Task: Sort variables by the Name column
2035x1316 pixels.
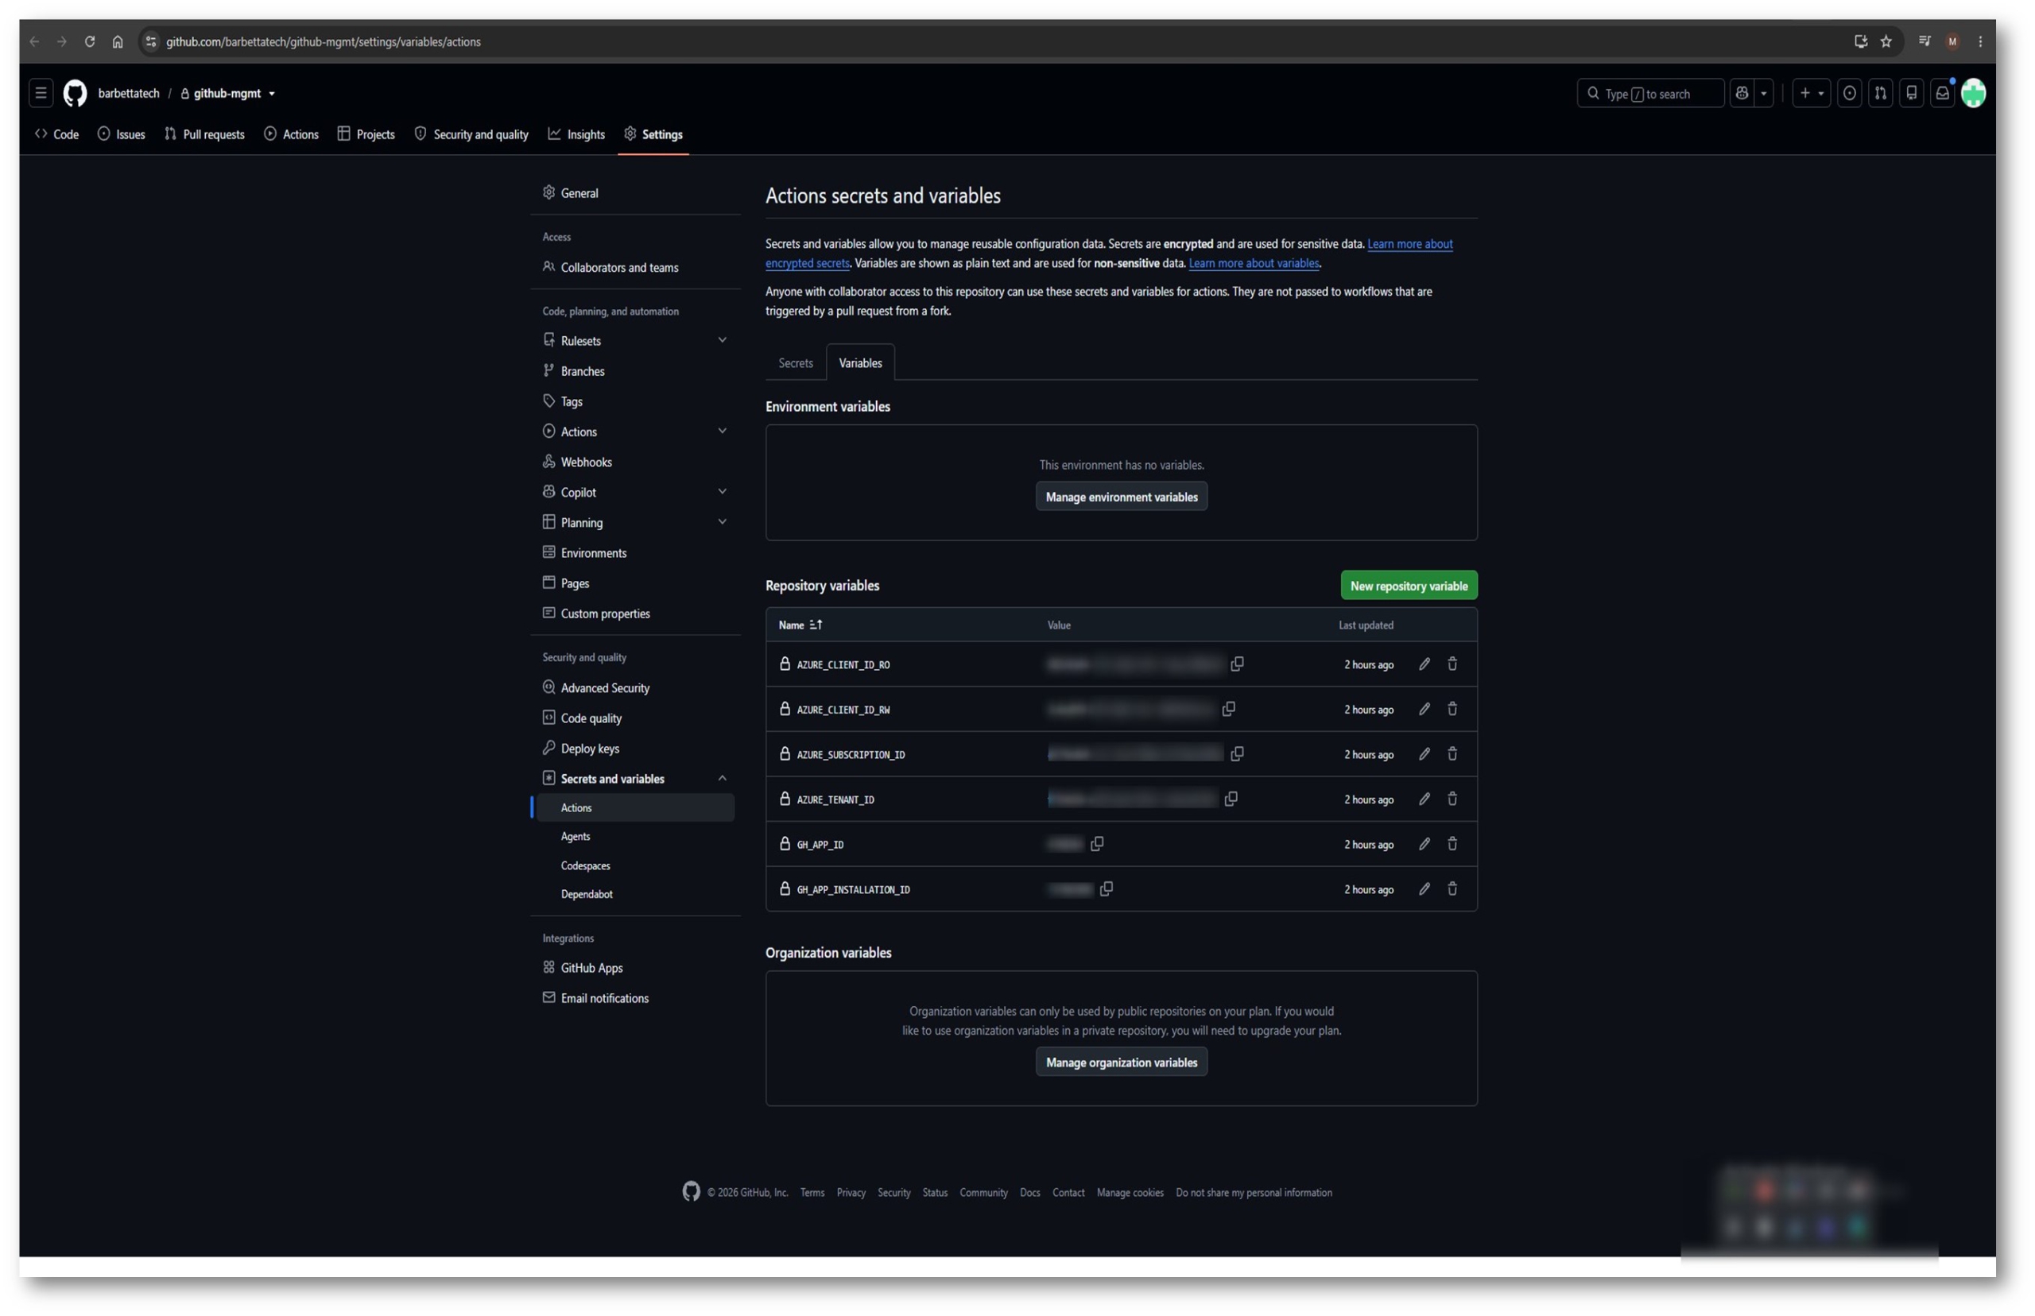Action: pos(800,625)
